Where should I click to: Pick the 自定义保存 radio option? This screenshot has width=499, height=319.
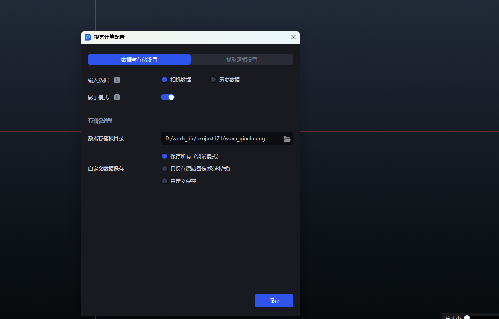pyautogui.click(x=164, y=181)
